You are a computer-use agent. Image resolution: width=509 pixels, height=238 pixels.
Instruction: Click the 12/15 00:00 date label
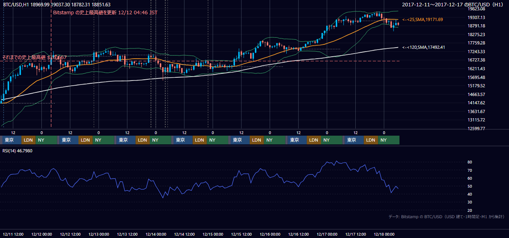point(213,234)
